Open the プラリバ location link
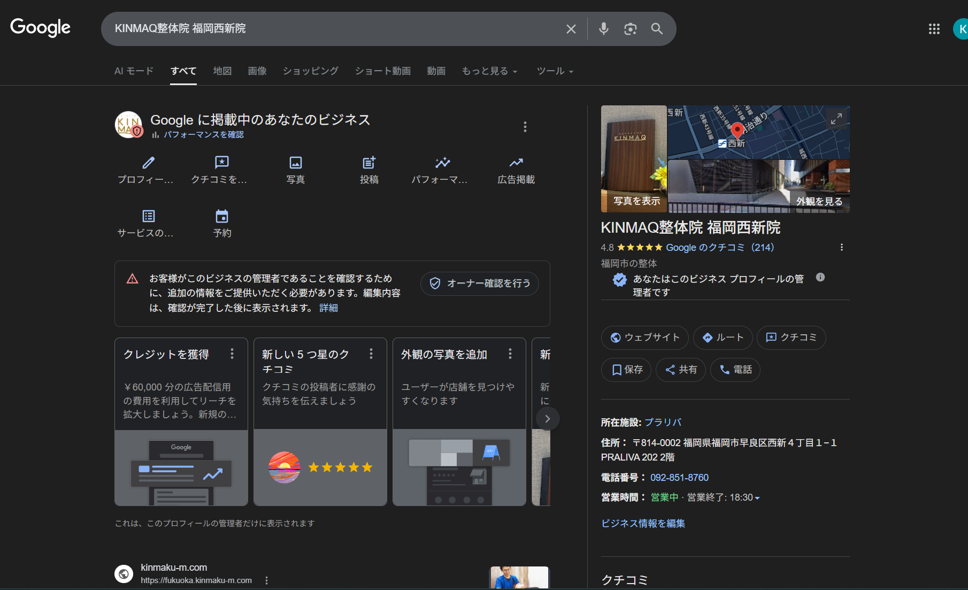The height and width of the screenshot is (590, 968). click(x=663, y=423)
